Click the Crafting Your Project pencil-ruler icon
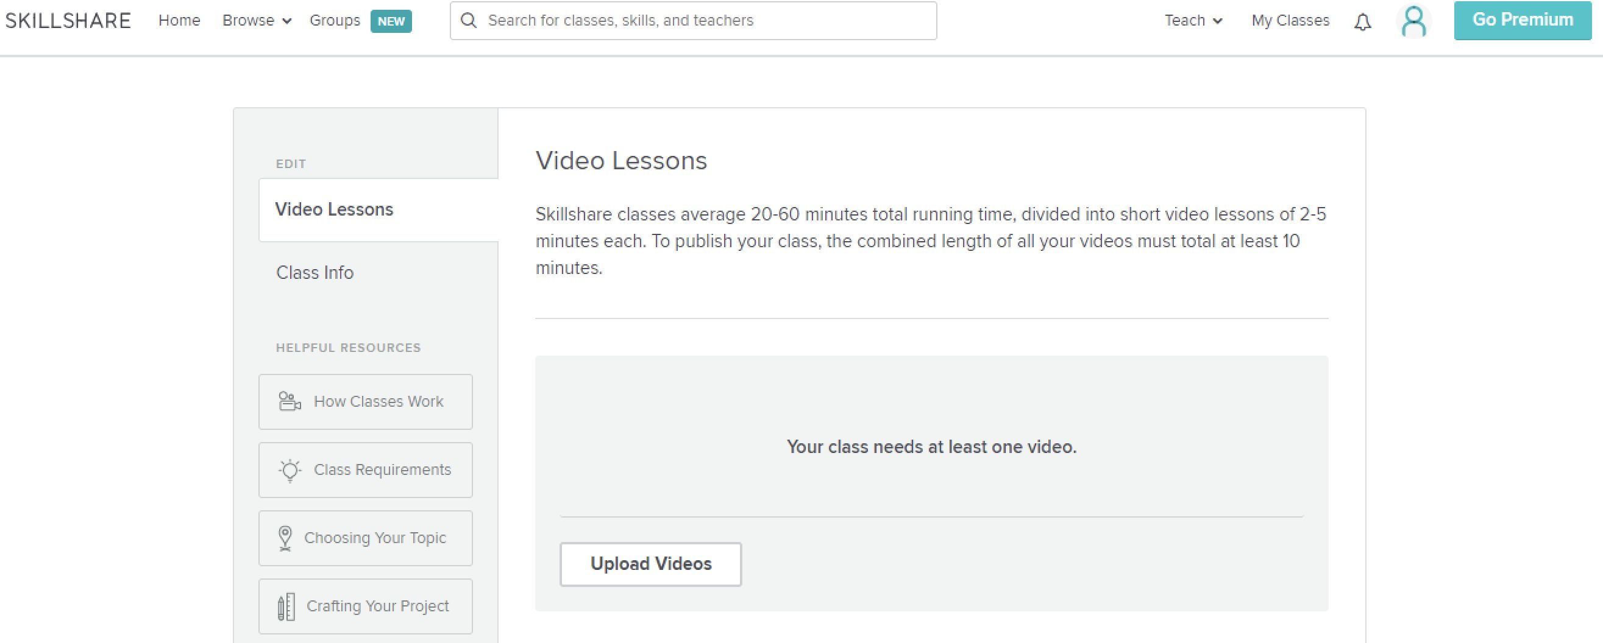 286,606
